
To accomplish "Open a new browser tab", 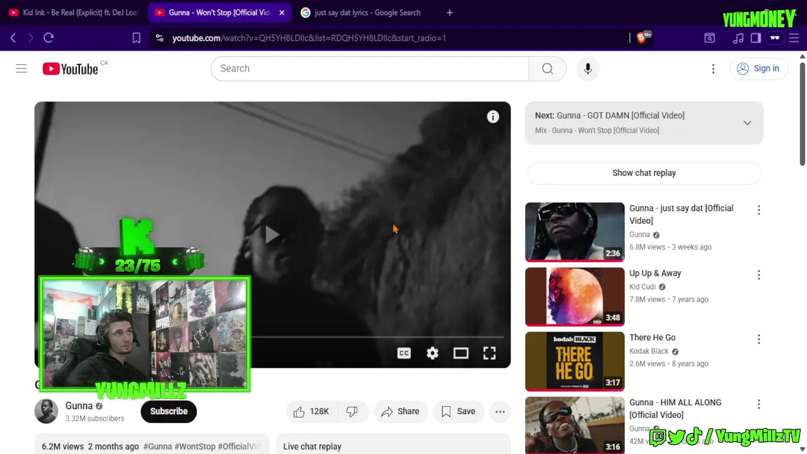I will point(450,13).
